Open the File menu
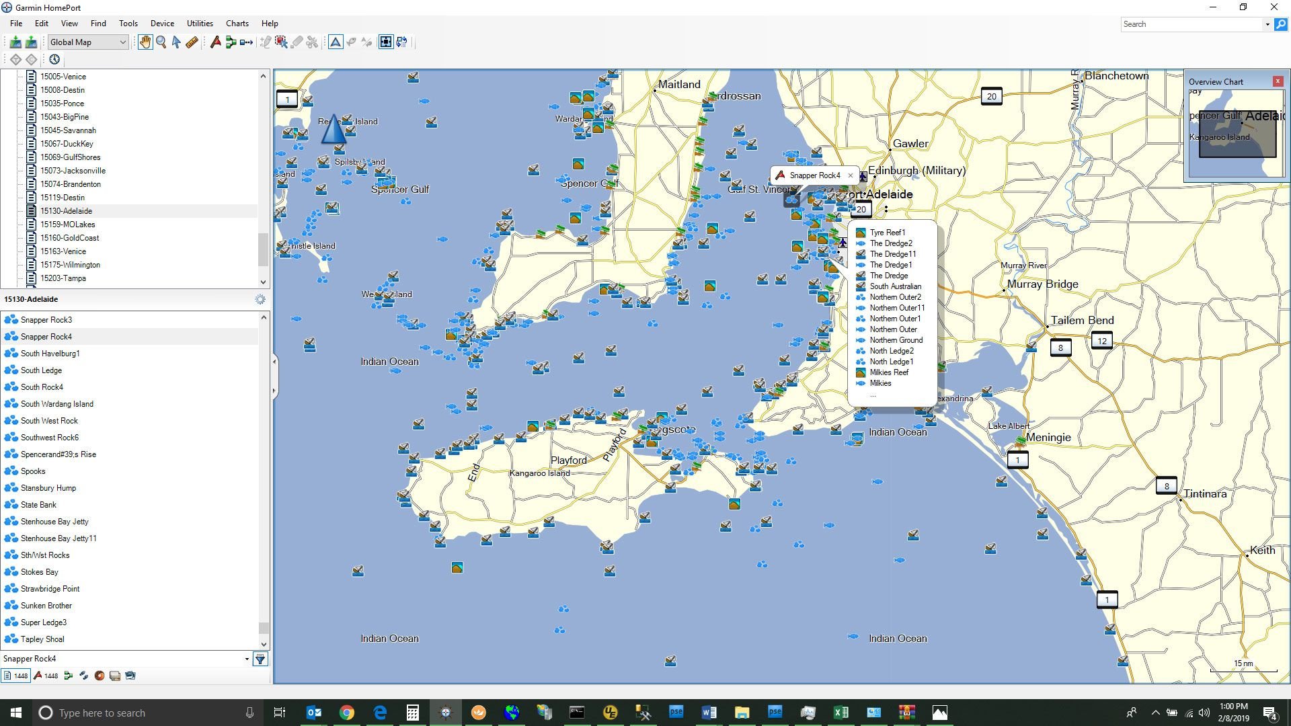This screenshot has width=1291, height=726. point(16,23)
